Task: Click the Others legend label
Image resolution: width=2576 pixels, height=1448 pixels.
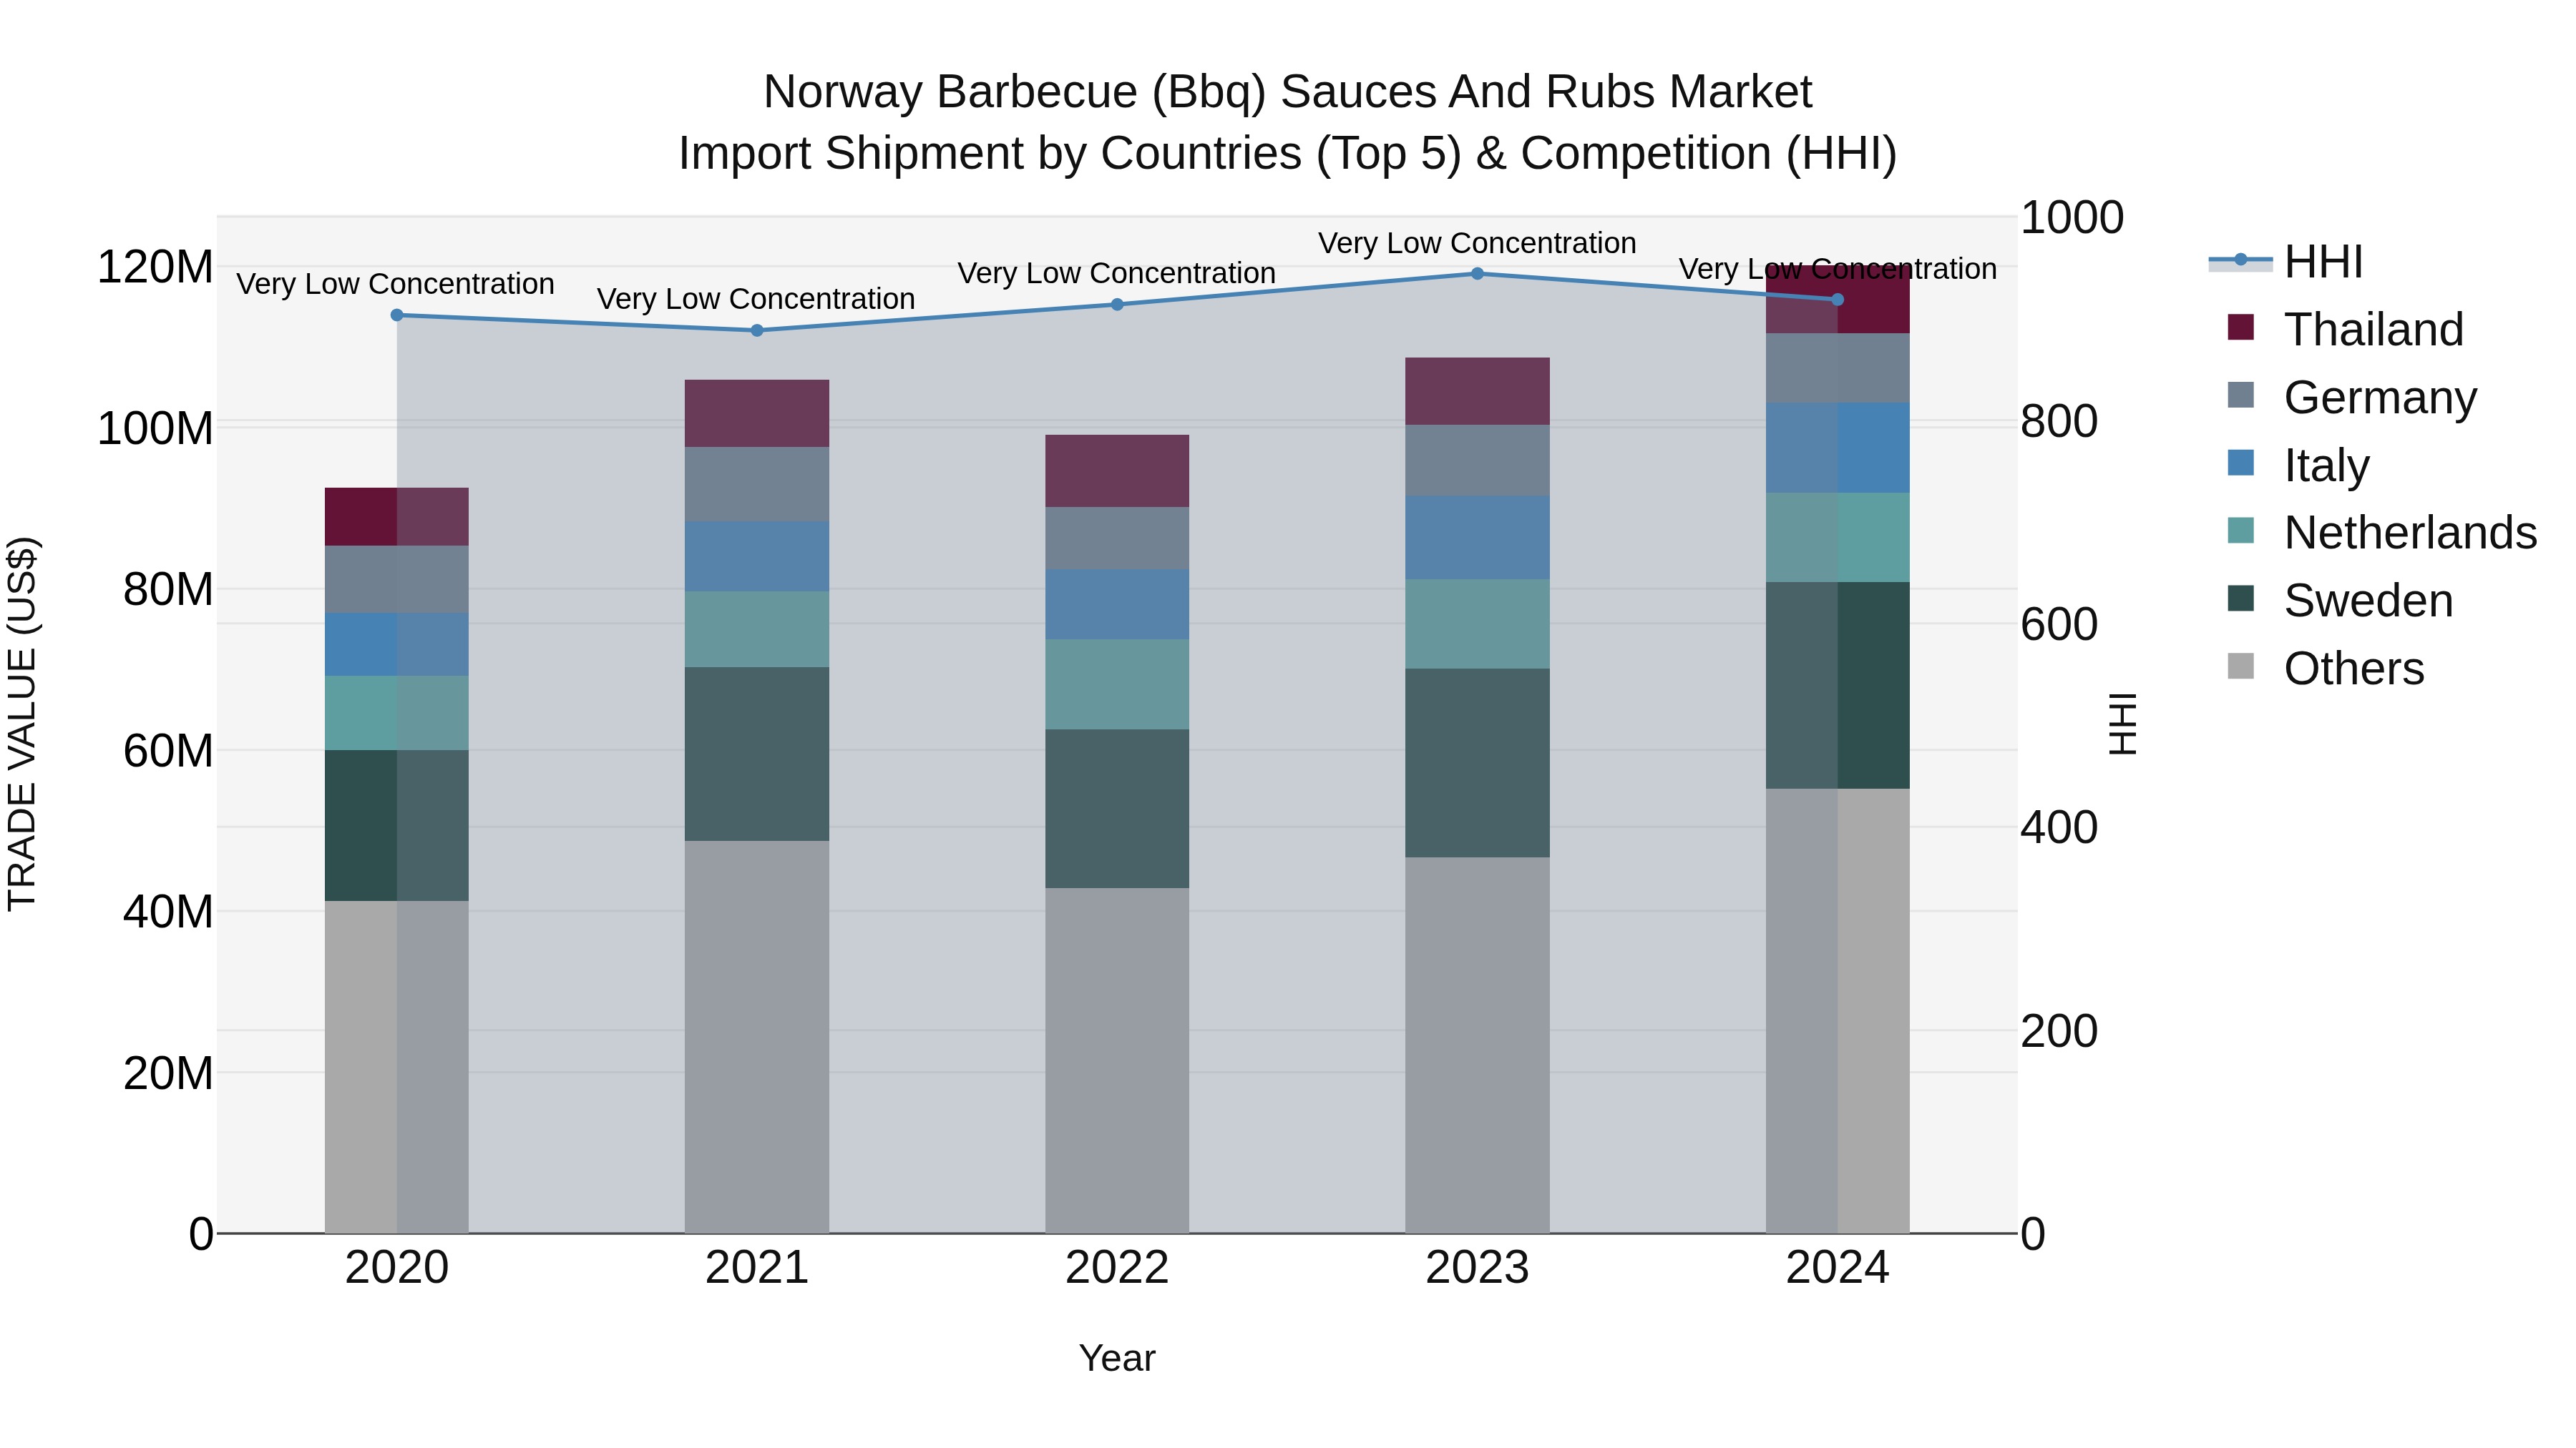Action: 2354,669
